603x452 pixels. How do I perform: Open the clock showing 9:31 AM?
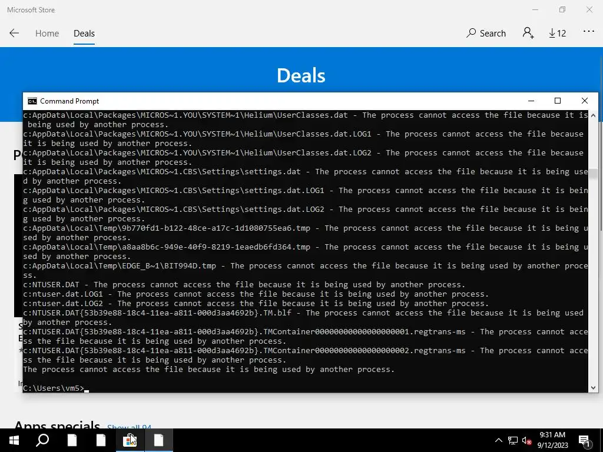[x=552, y=440]
